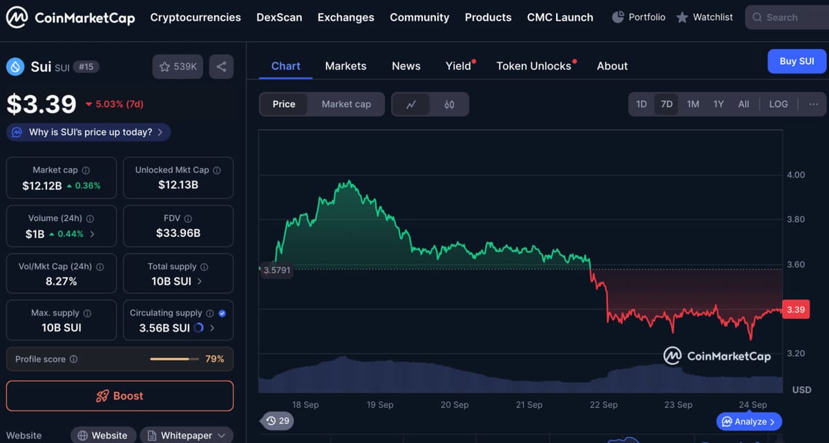Click the Analyze button
Image resolution: width=829 pixels, height=443 pixels.
[750, 422]
